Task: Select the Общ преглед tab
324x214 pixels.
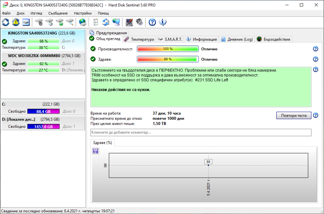Action: [105, 39]
